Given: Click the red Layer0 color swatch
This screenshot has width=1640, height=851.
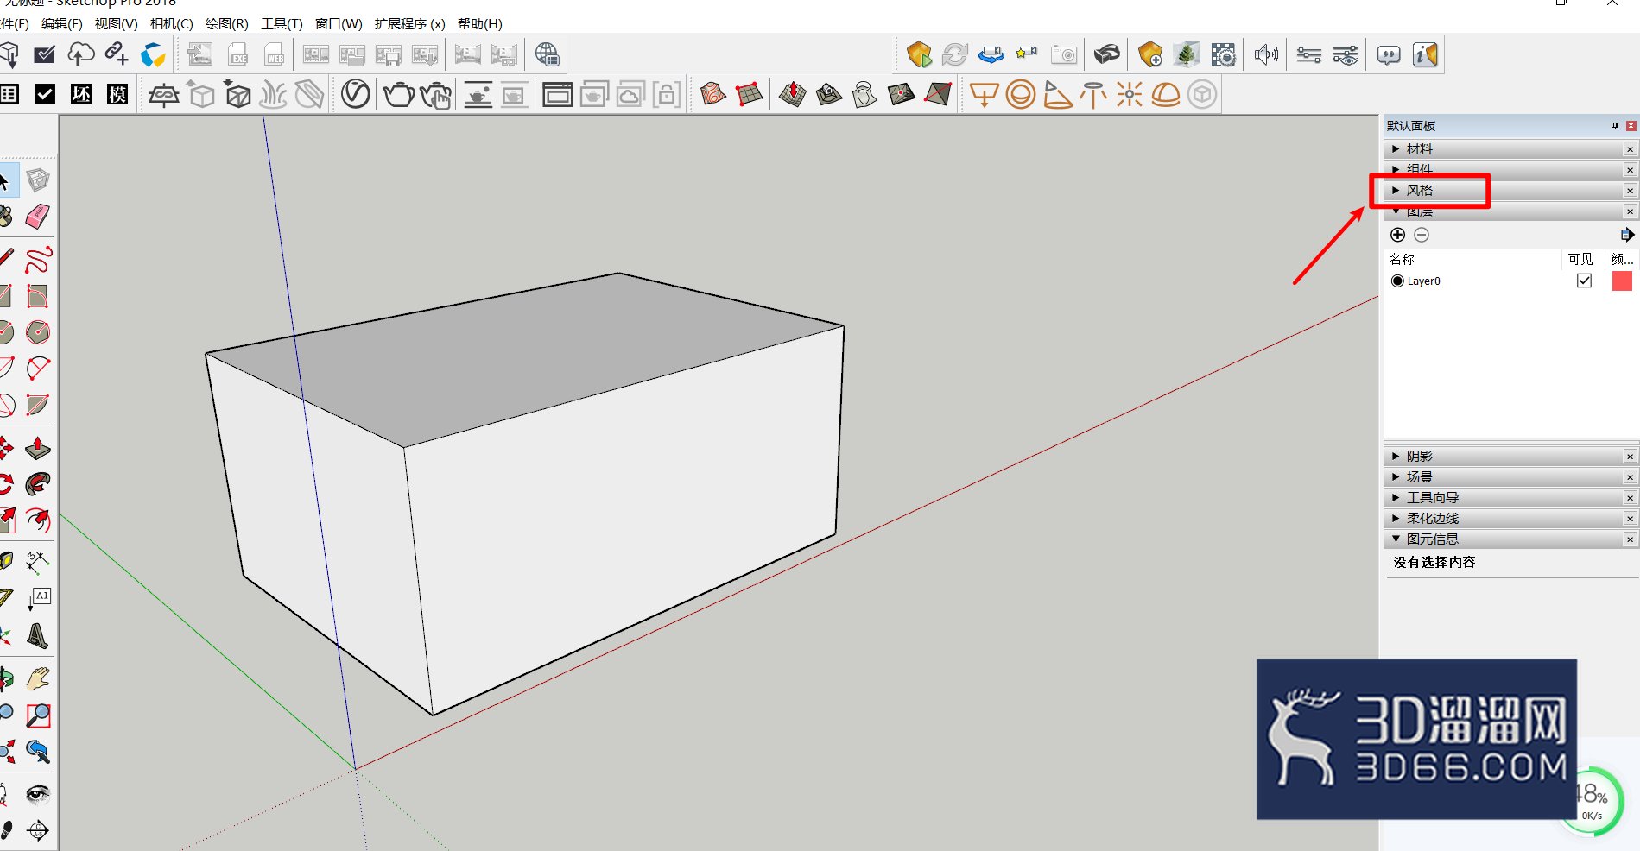Looking at the screenshot, I should 1622,281.
